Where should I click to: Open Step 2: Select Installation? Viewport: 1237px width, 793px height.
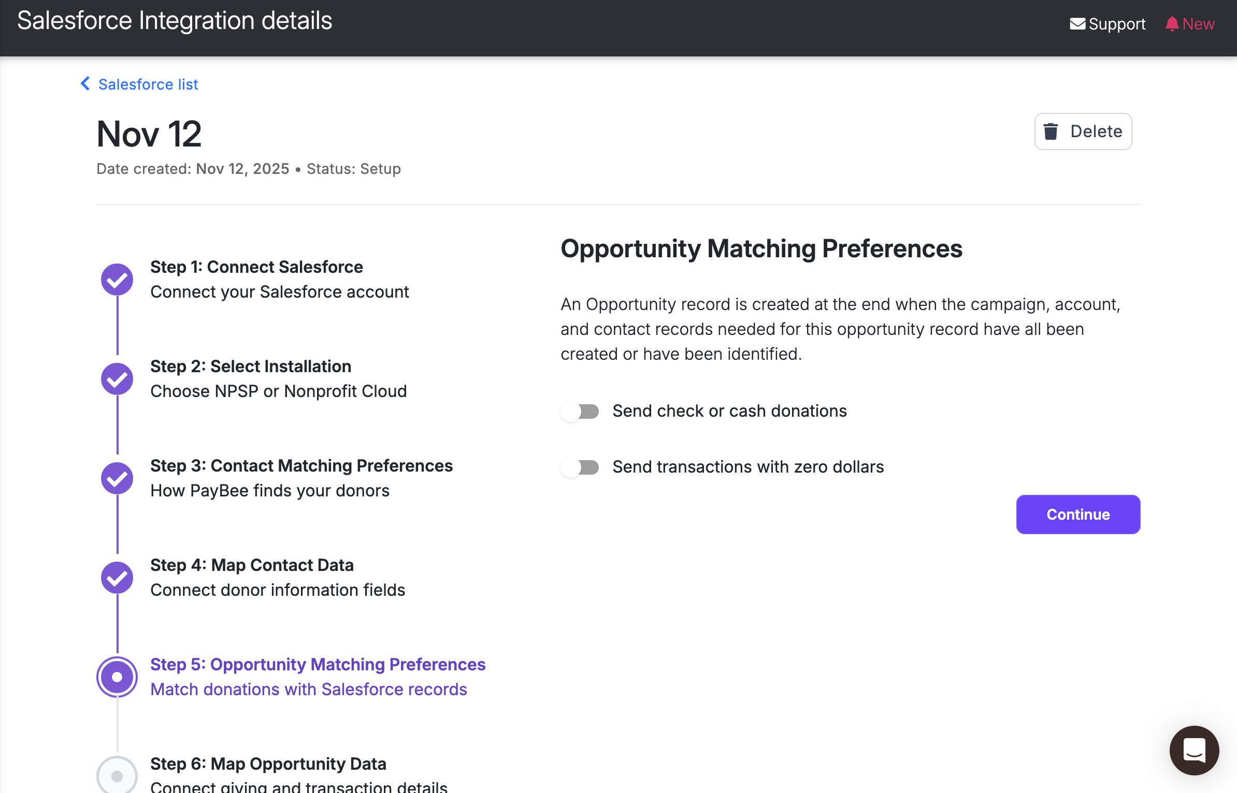click(251, 366)
